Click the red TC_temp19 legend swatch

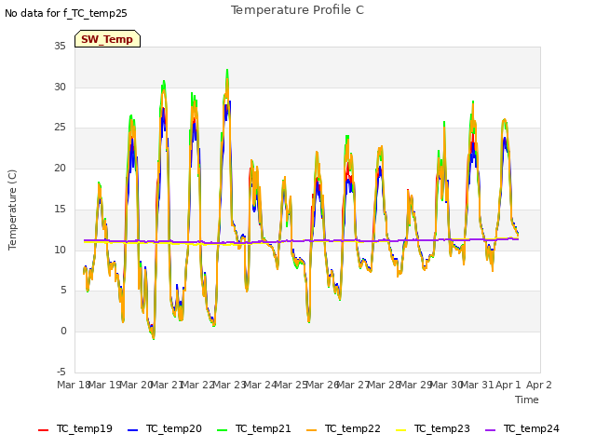point(44,430)
